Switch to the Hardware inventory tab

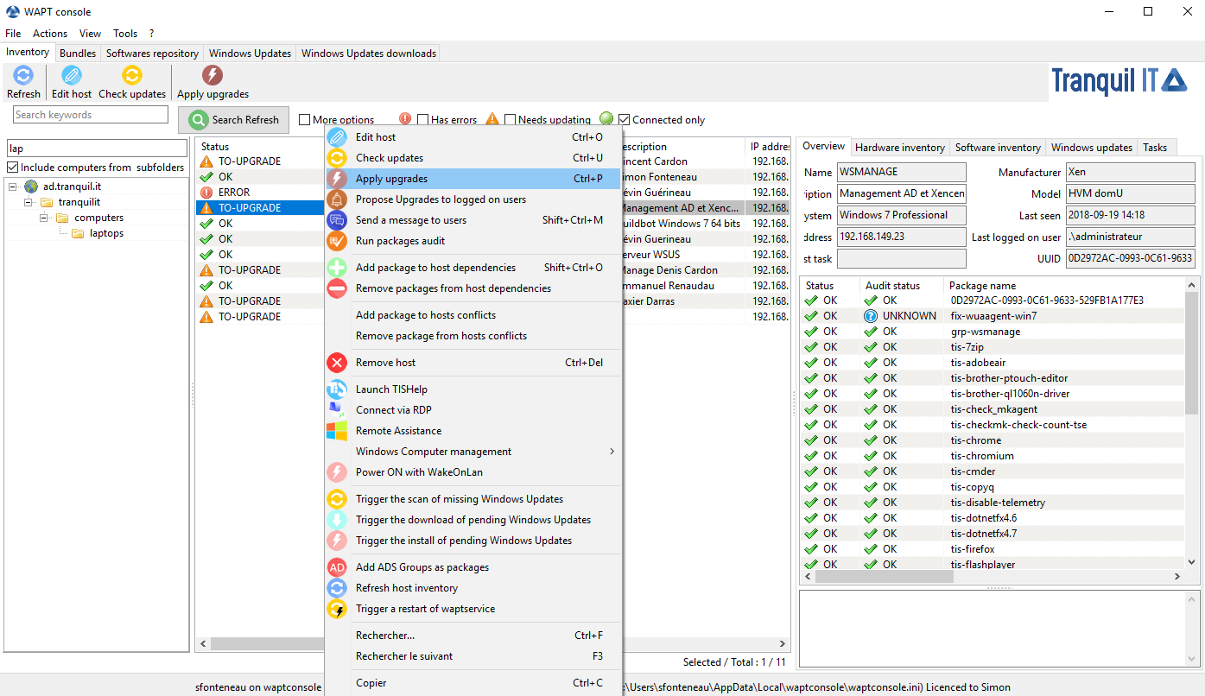click(900, 148)
